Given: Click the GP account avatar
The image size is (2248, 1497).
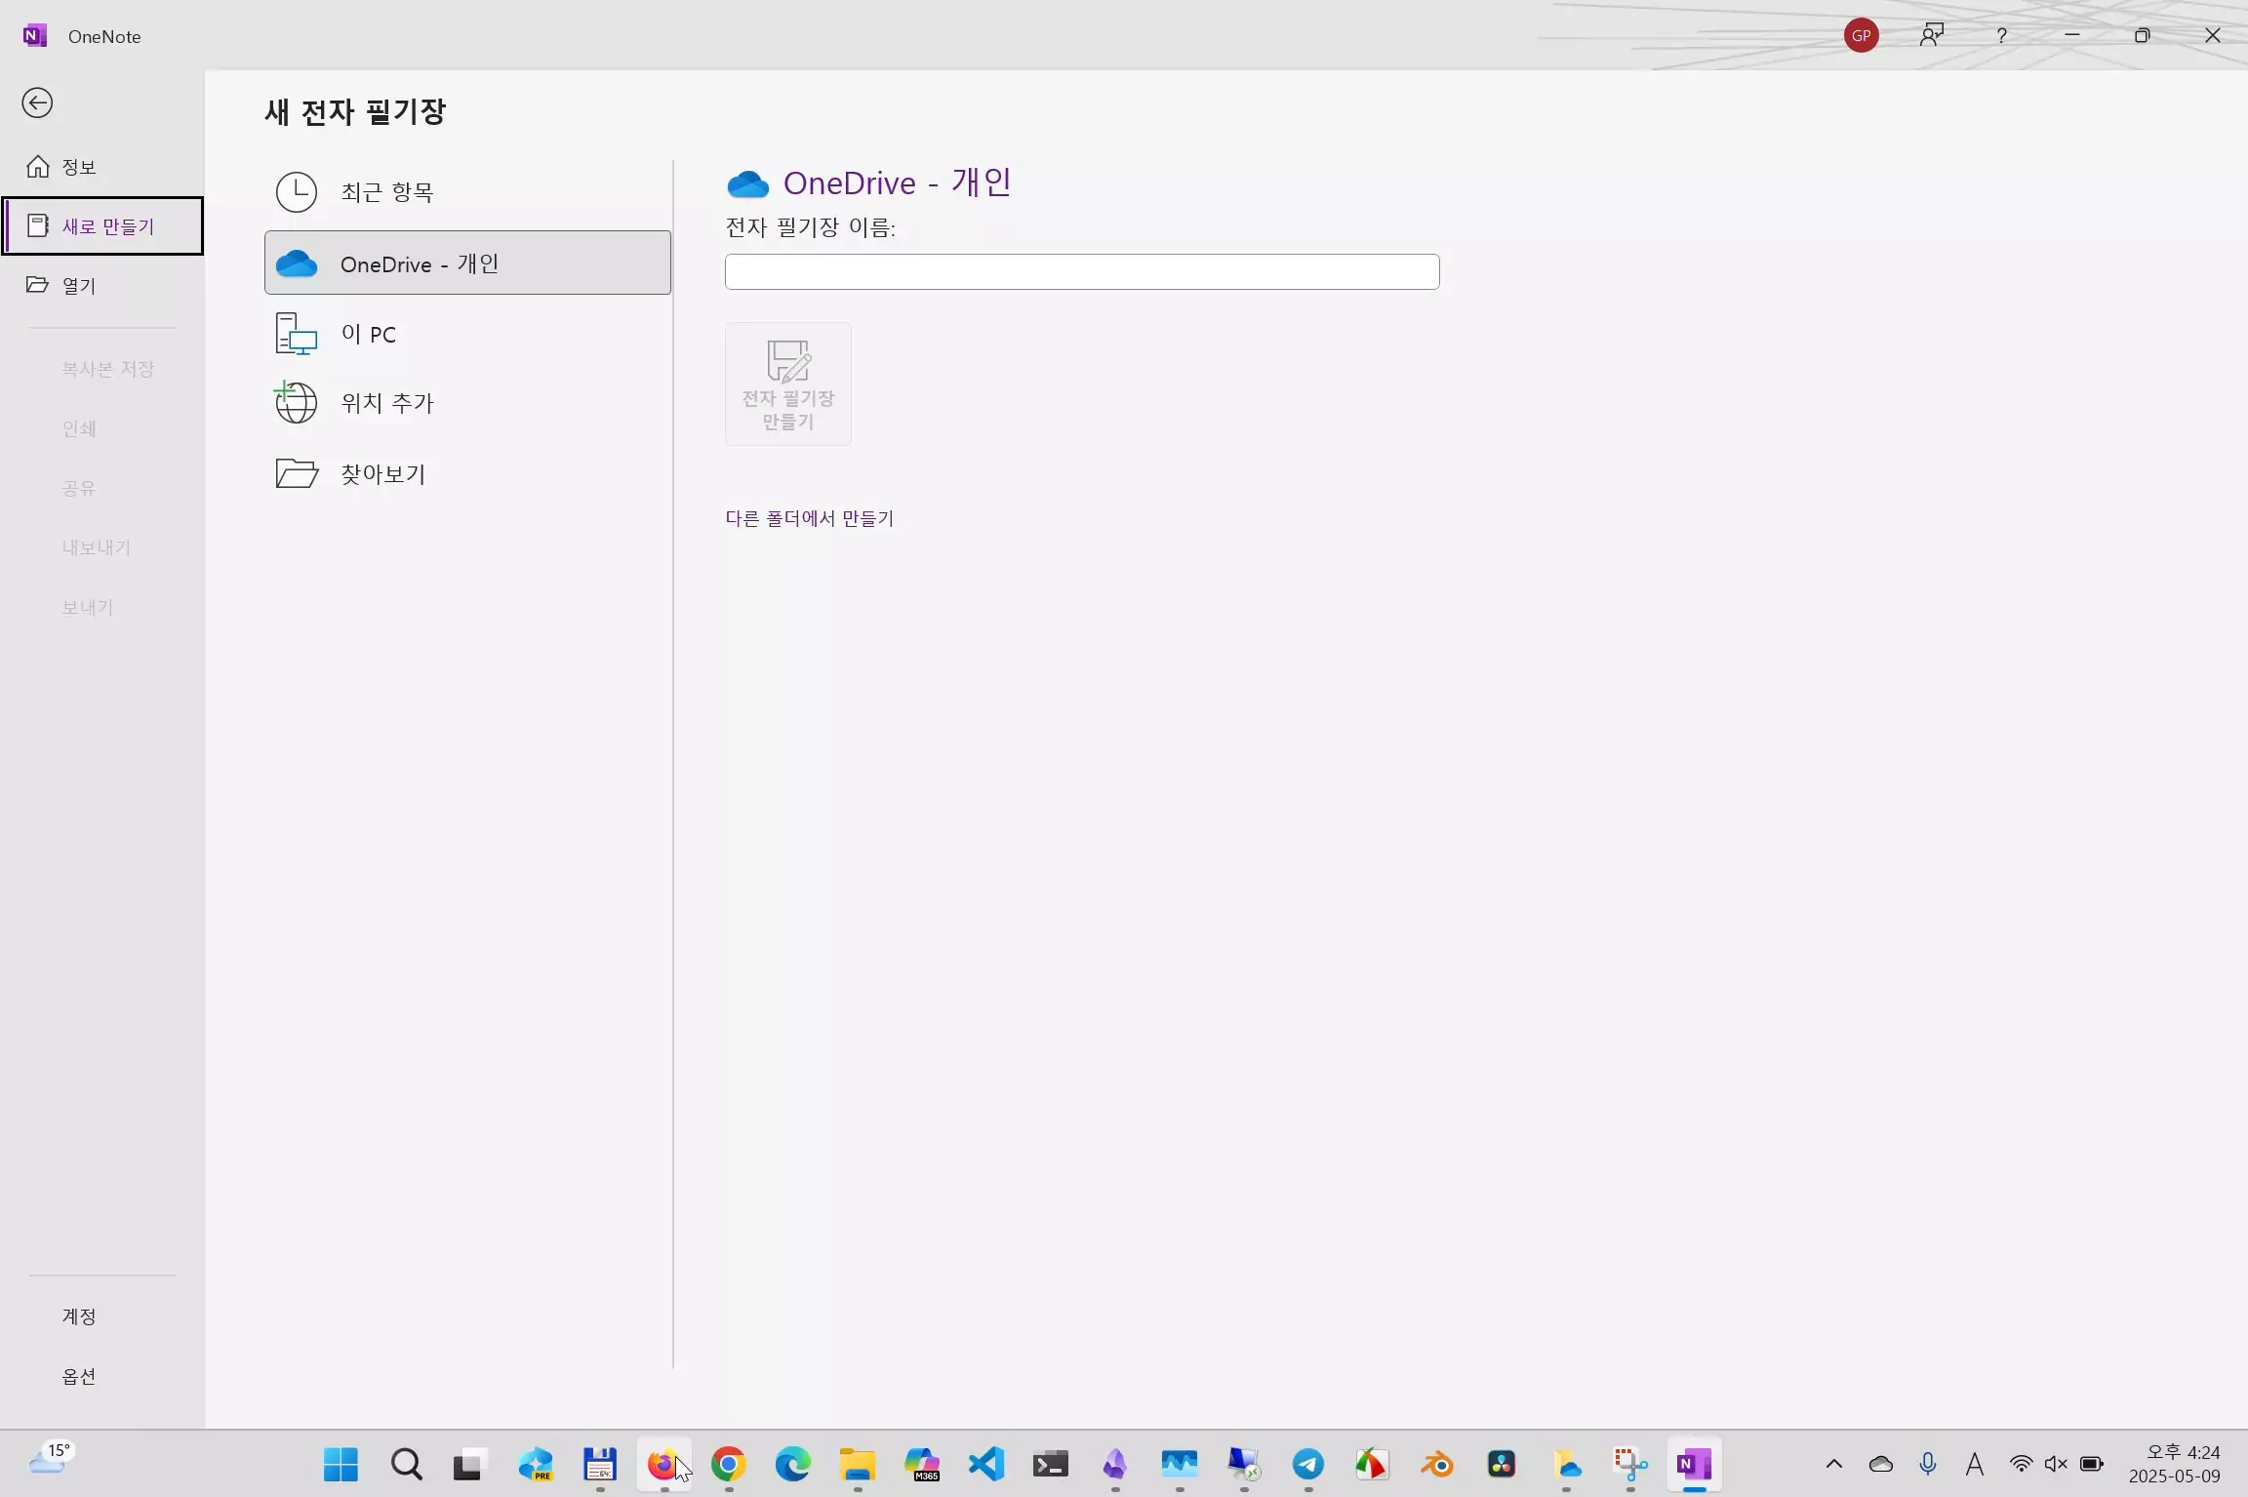Looking at the screenshot, I should 1862,36.
